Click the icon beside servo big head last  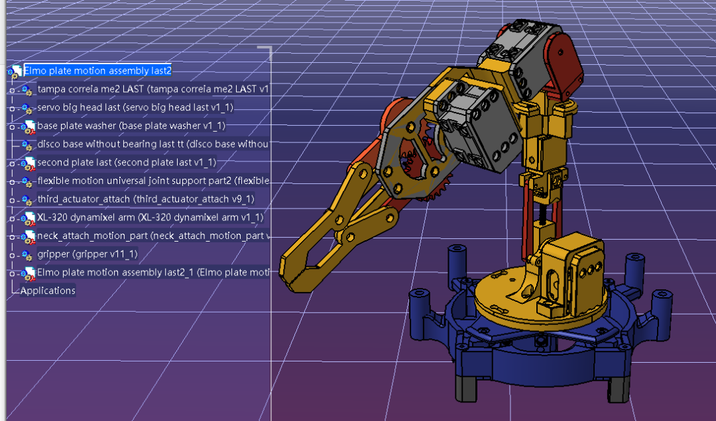[x=27, y=109]
